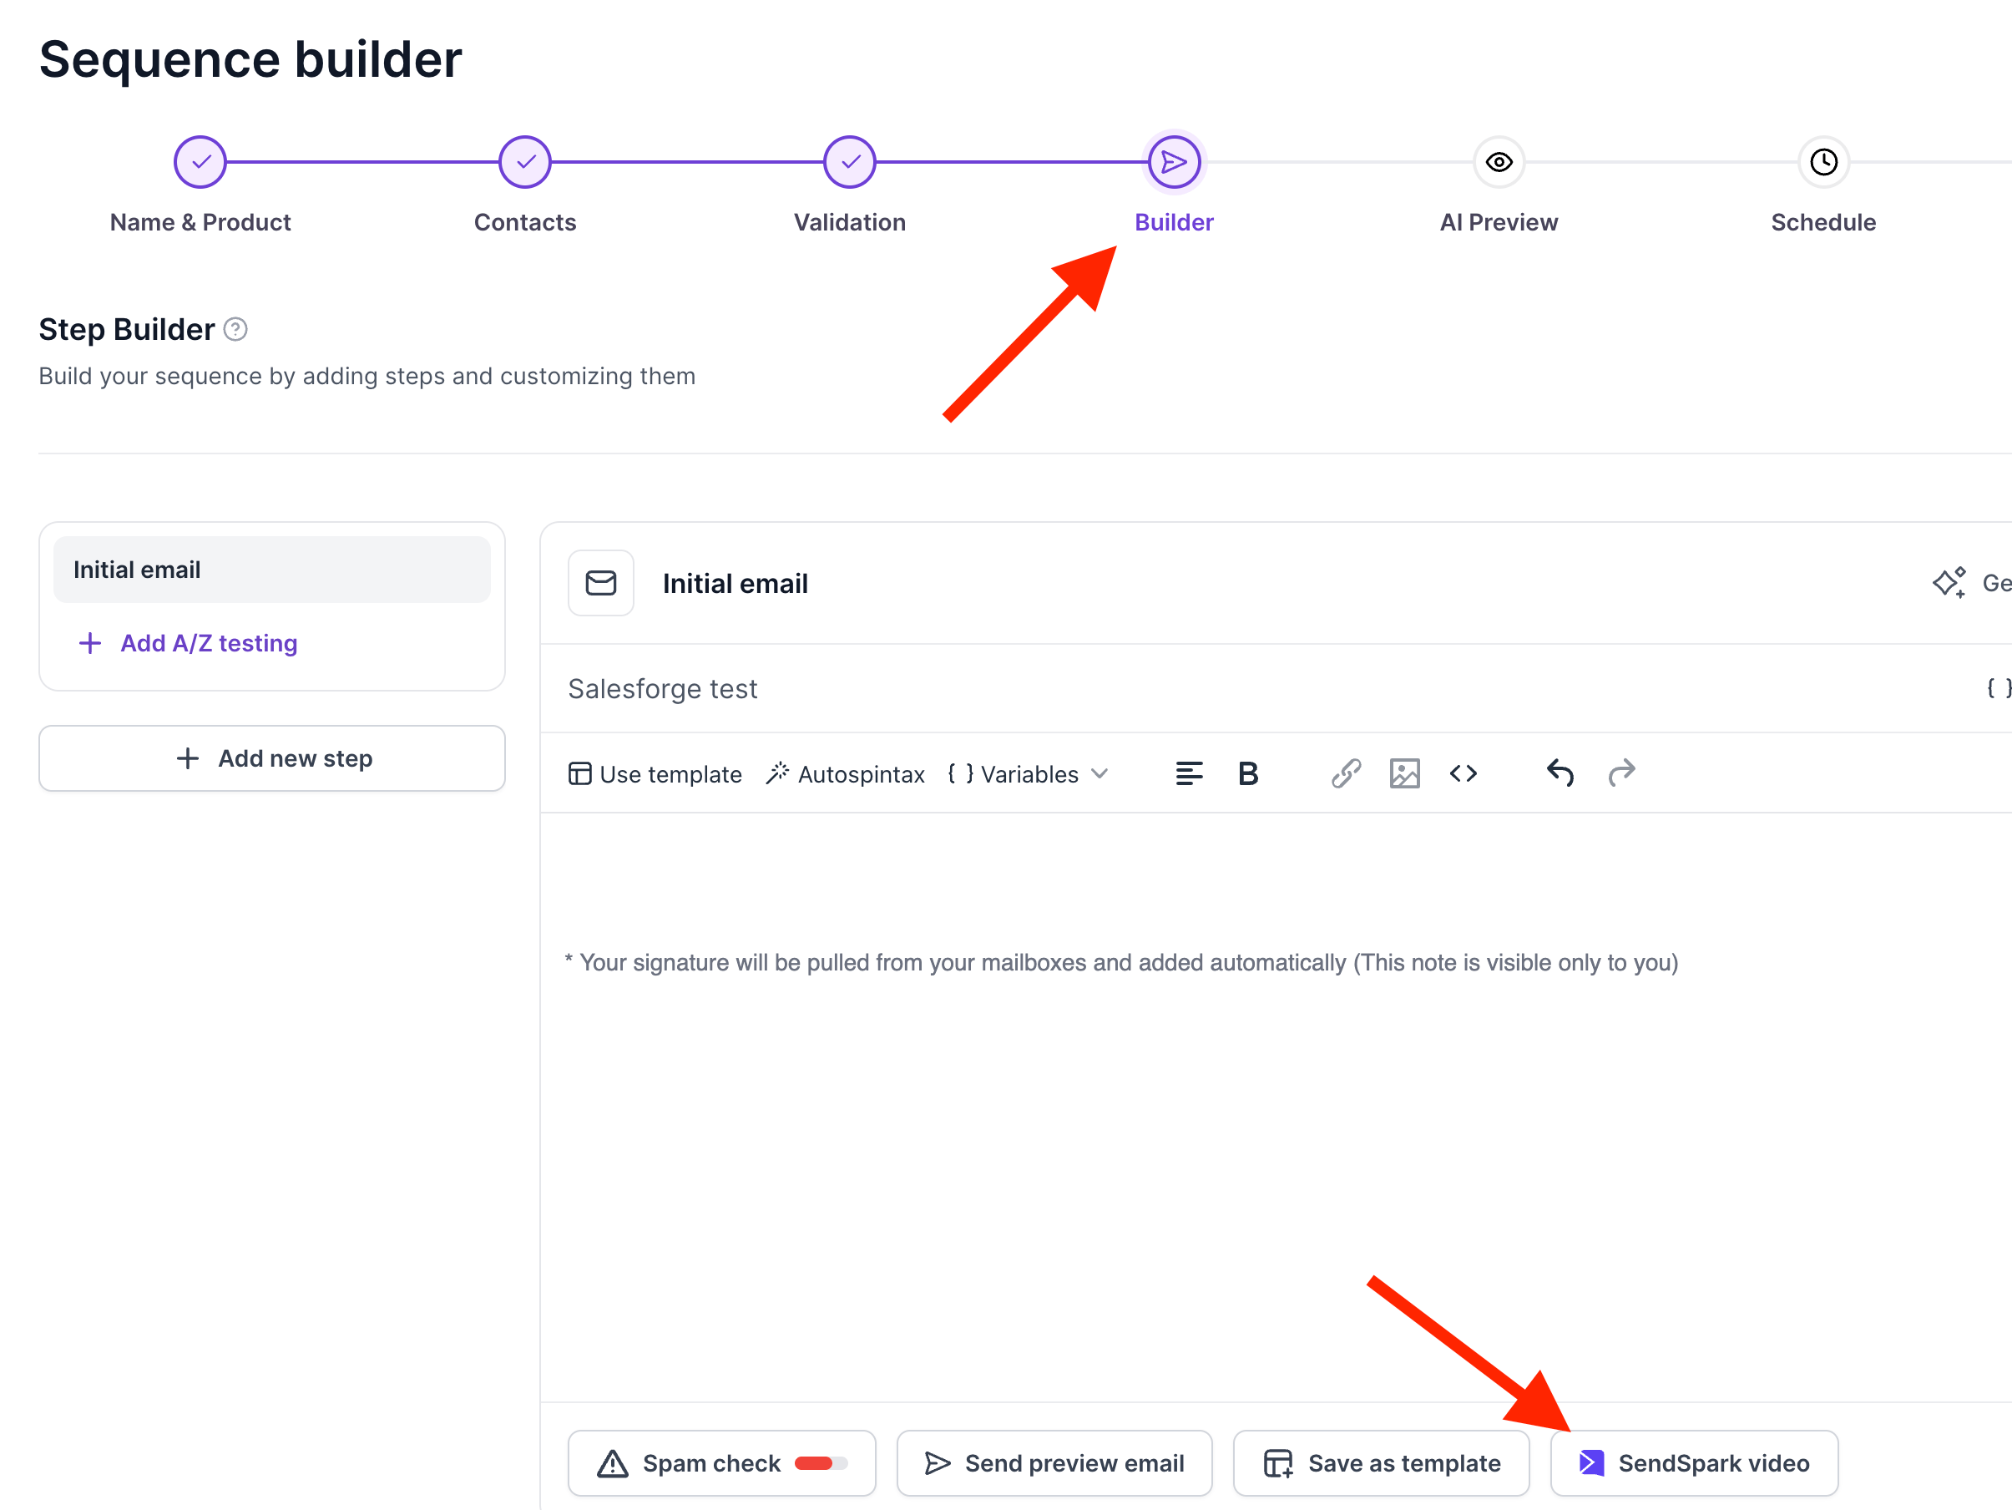The height and width of the screenshot is (1510, 2012).
Task: Open the Contacts step
Action: tap(525, 162)
